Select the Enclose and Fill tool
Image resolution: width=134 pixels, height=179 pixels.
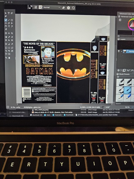pos(12,40)
